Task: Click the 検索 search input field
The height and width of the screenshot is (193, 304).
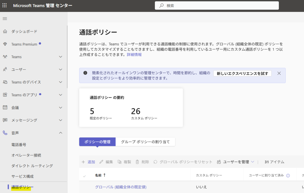Action: (217, 6)
